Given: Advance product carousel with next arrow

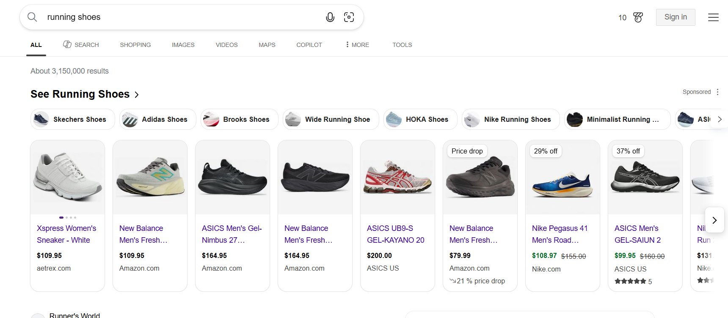Looking at the screenshot, I should point(714,220).
